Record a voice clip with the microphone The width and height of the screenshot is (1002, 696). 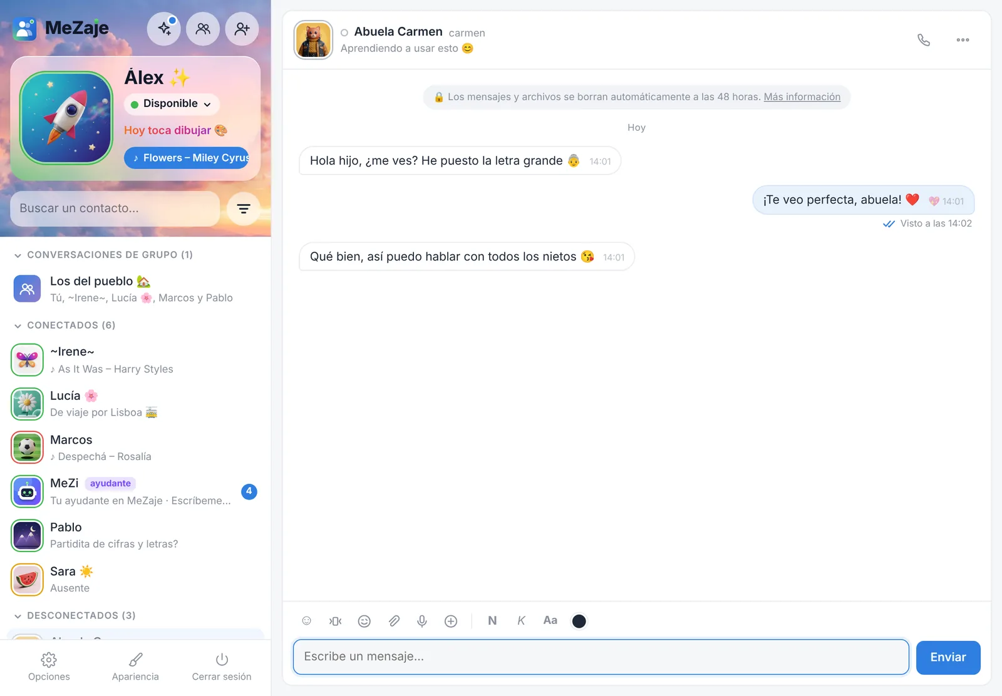[x=422, y=621]
